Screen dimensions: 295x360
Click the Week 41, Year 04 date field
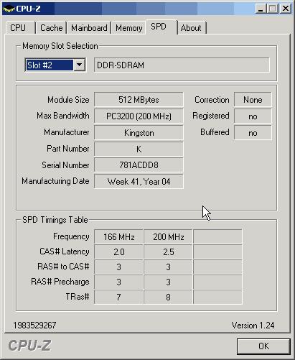pyautogui.click(x=139, y=182)
